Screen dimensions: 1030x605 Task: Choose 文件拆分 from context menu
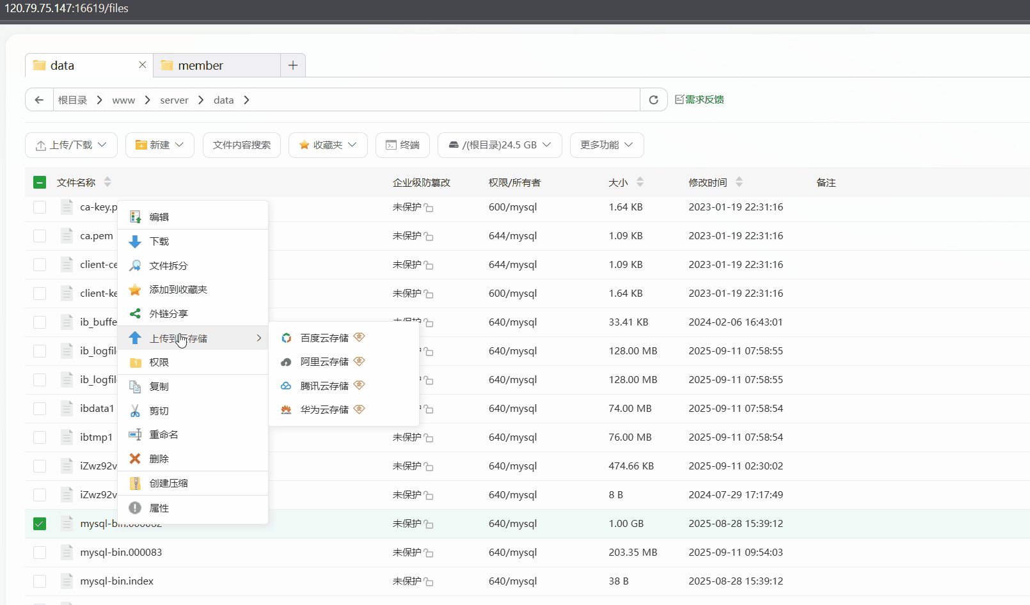tap(193, 265)
